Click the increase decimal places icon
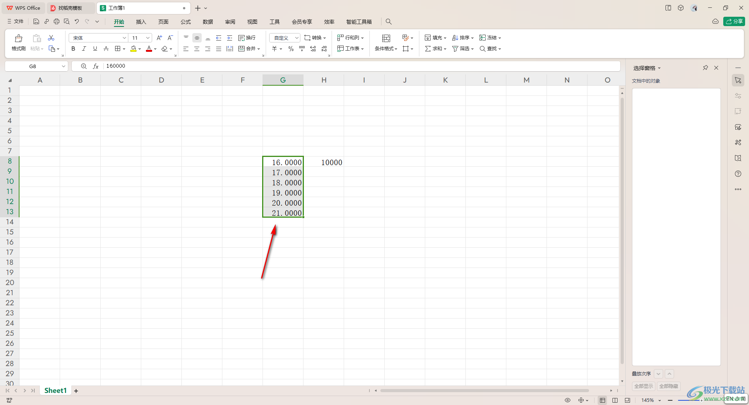The image size is (749, 405). coord(313,49)
